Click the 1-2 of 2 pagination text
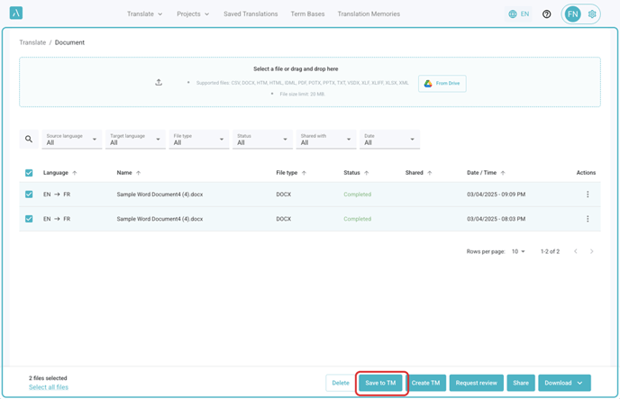620x399 pixels. tap(550, 251)
